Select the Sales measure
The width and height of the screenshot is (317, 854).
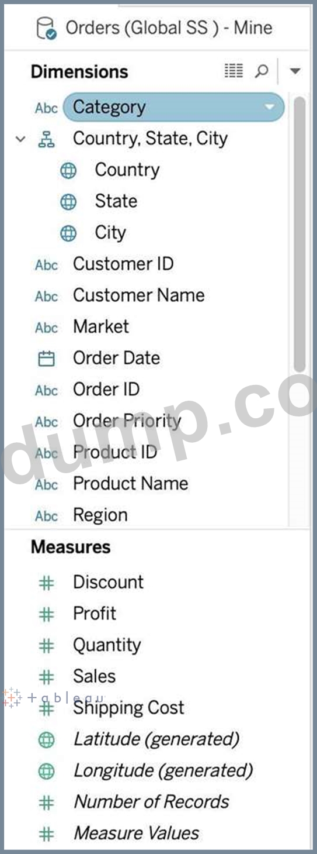pyautogui.click(x=94, y=677)
